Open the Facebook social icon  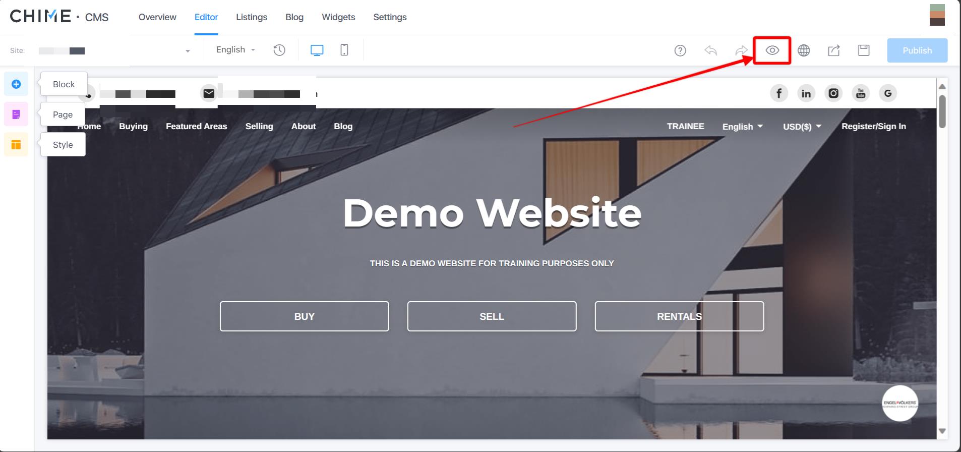point(779,93)
